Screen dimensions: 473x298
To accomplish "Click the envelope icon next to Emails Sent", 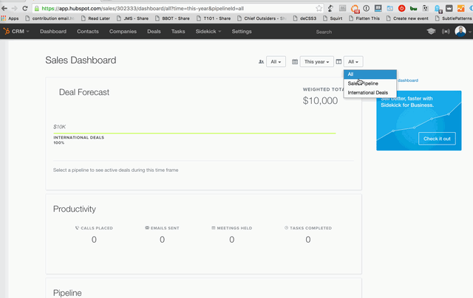I will [147, 228].
